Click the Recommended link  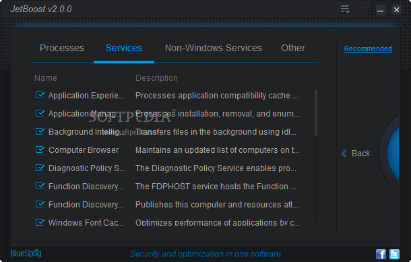pyautogui.click(x=368, y=48)
